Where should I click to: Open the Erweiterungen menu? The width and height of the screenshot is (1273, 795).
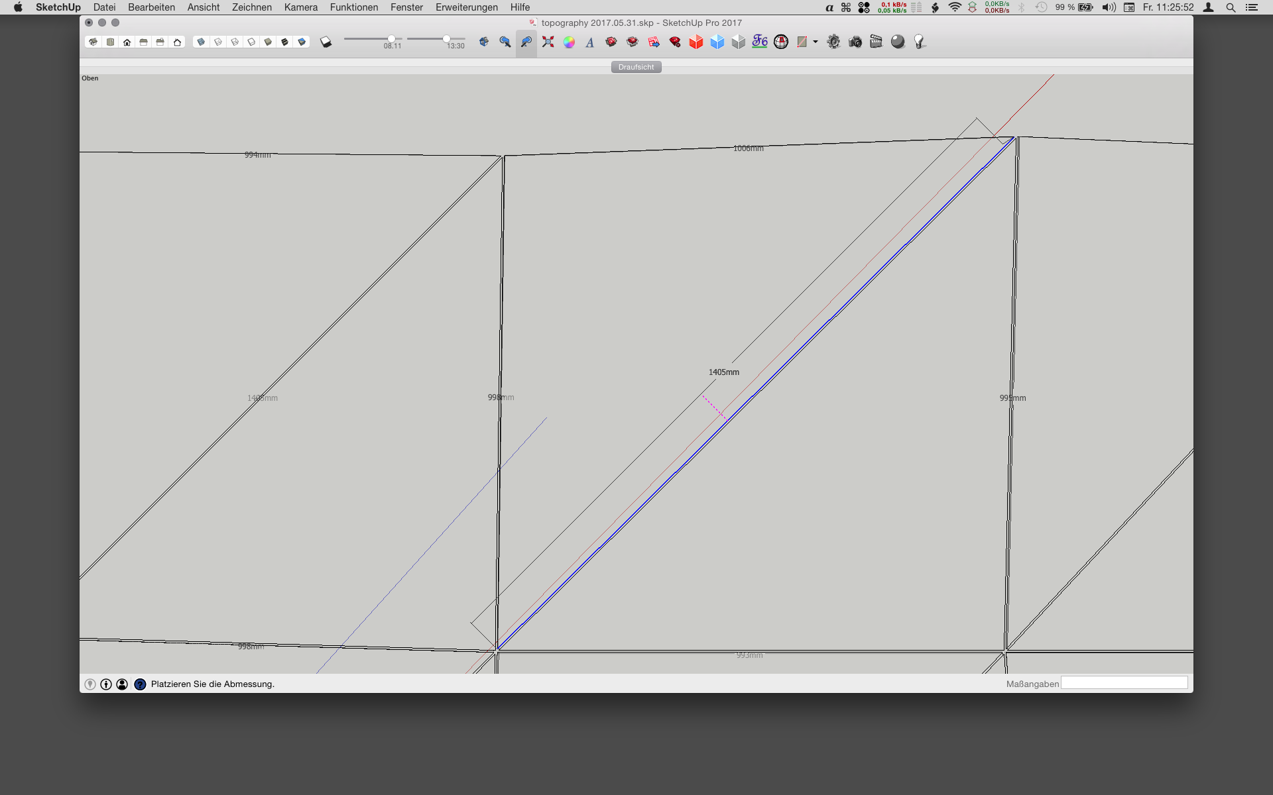(466, 7)
